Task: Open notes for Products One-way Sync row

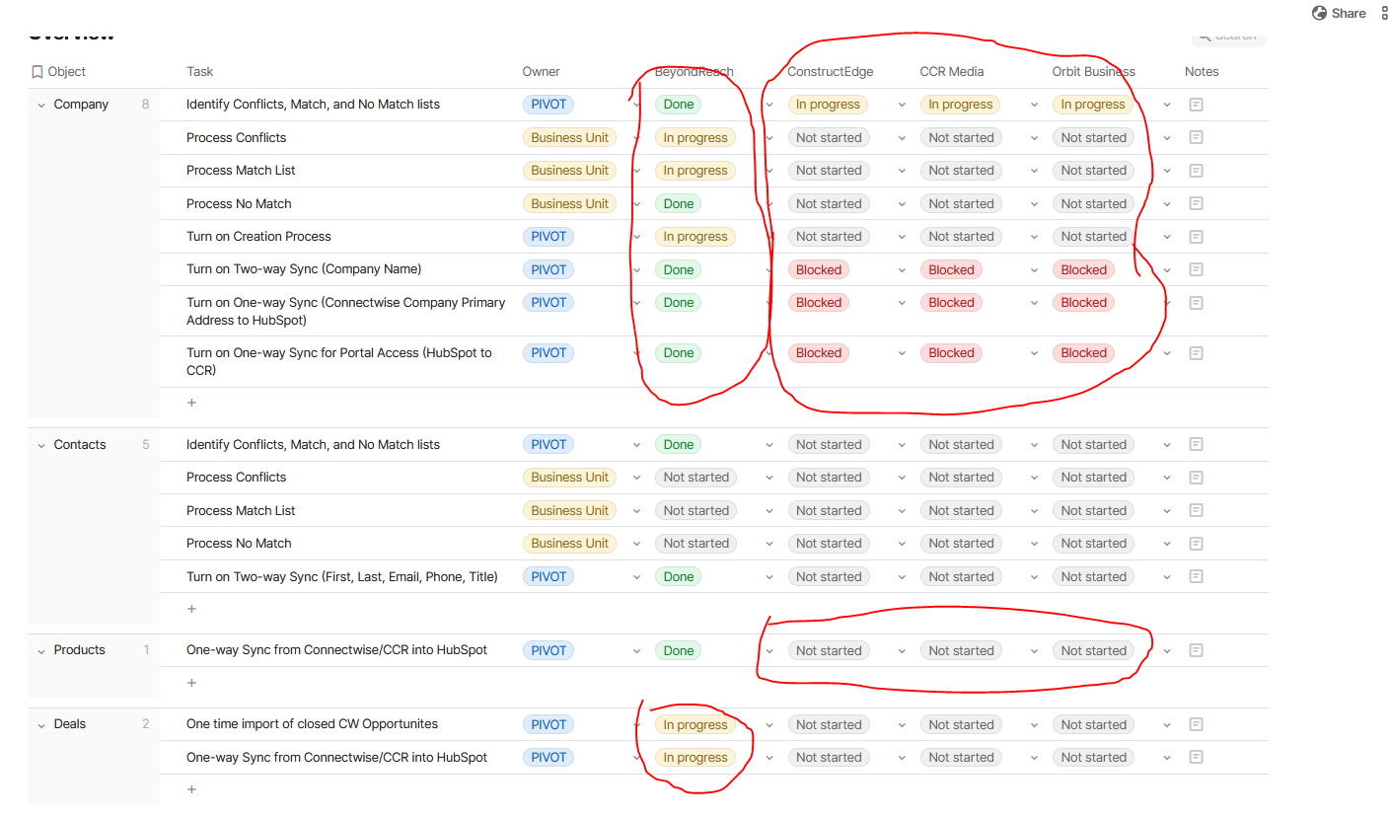Action: [x=1196, y=651]
